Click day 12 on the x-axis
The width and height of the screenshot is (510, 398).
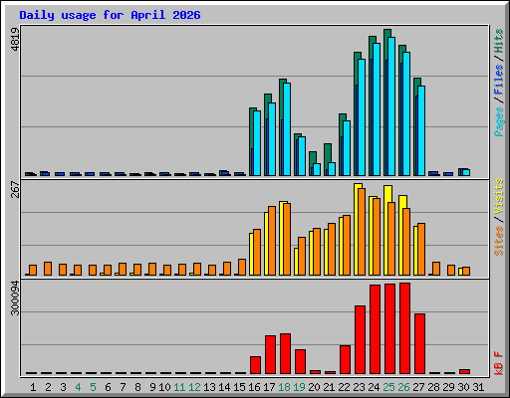point(194,387)
